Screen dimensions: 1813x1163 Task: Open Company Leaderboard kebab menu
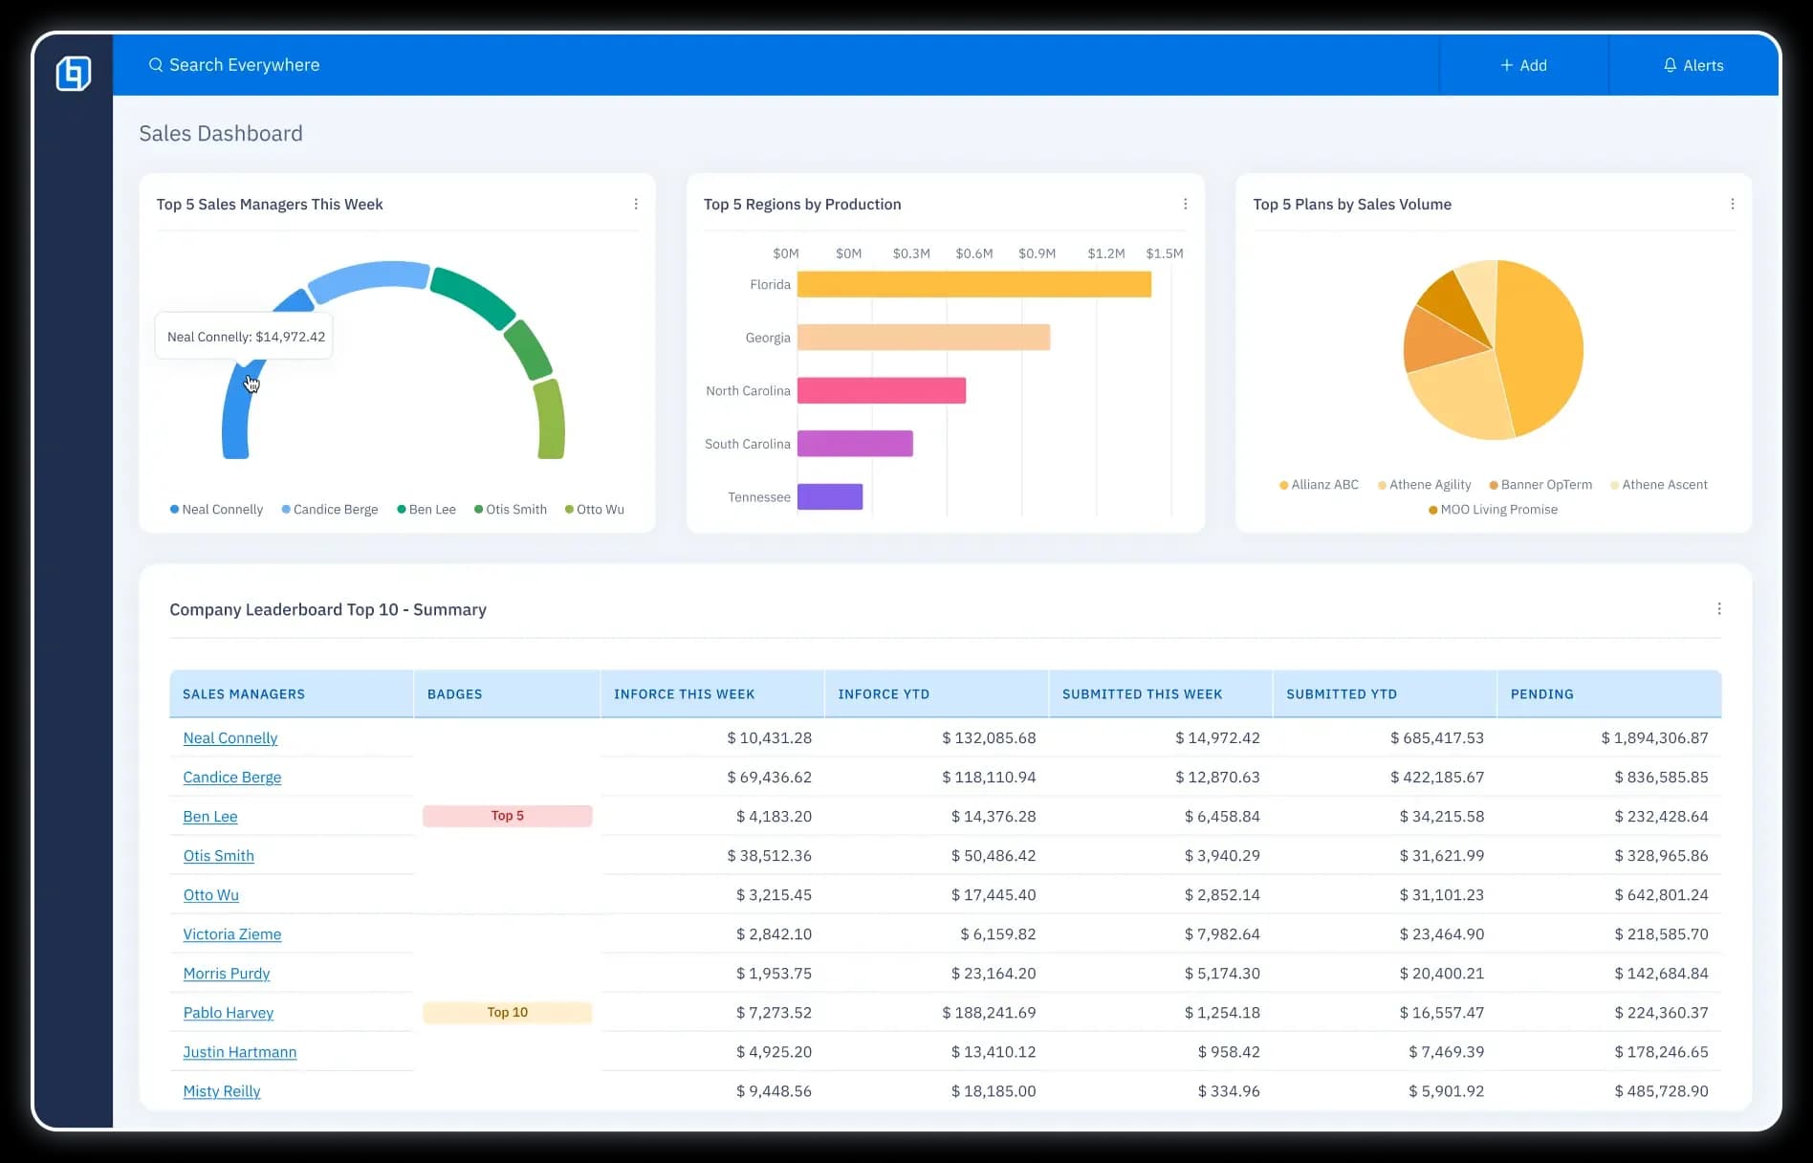(1718, 609)
